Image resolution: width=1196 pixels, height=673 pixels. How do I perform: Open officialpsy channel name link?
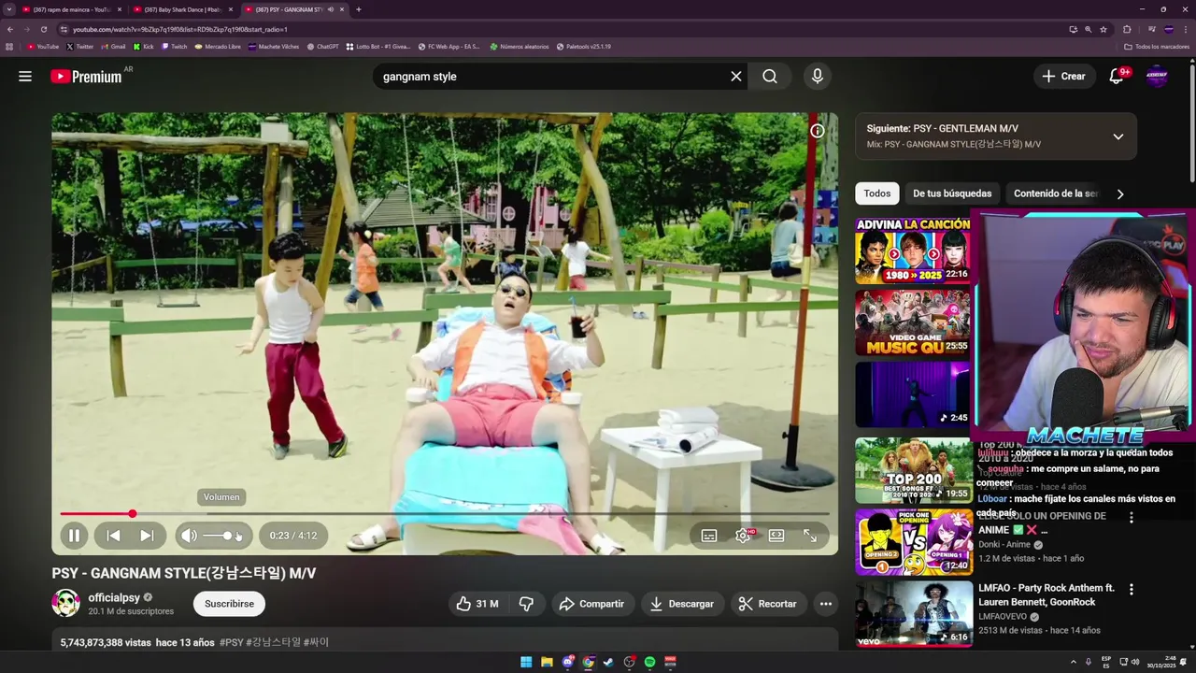tap(114, 597)
